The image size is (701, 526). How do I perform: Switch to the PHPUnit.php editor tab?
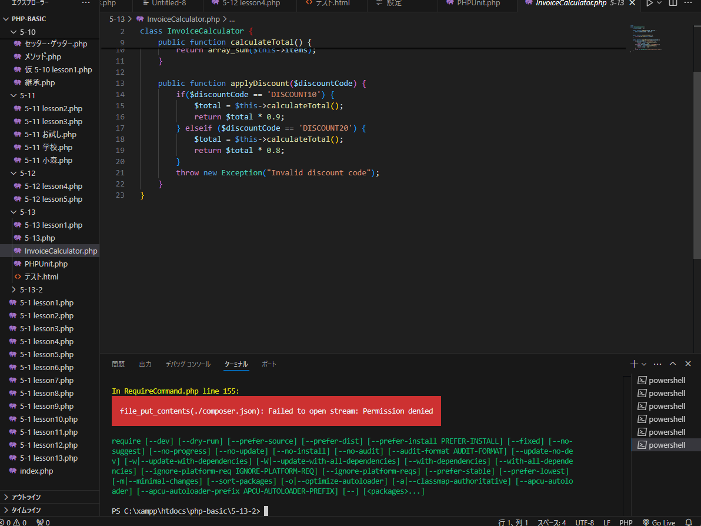click(478, 3)
